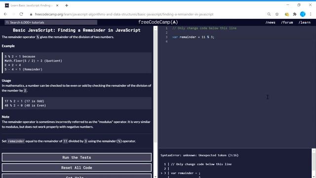Open the Extensions puzzle piece menu

[295, 14]
